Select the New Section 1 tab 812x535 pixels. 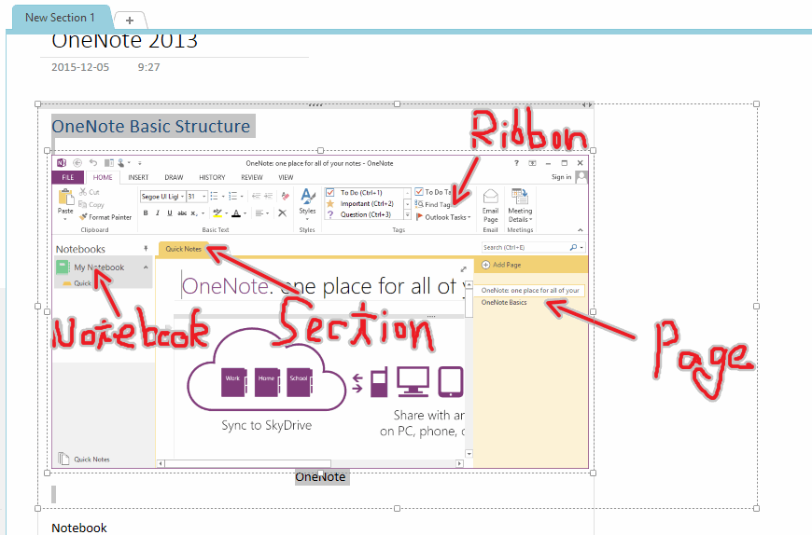tap(60, 18)
